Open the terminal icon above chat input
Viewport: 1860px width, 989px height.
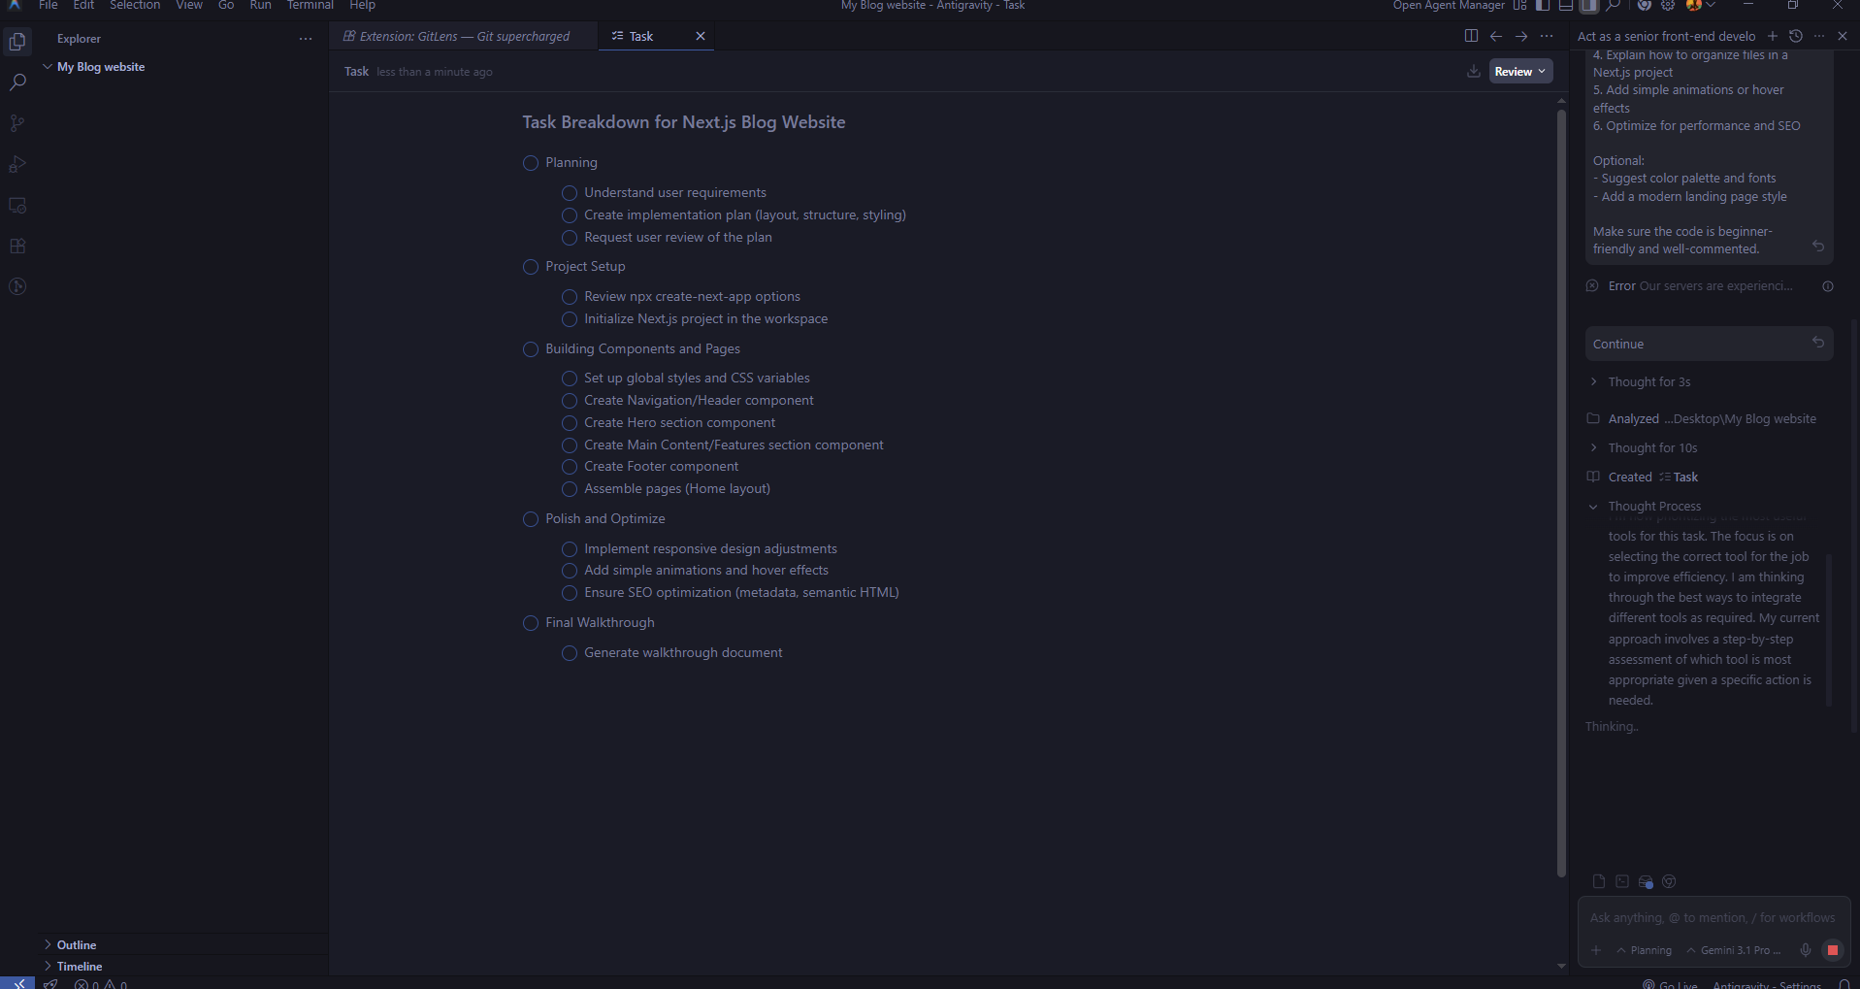click(x=1622, y=881)
